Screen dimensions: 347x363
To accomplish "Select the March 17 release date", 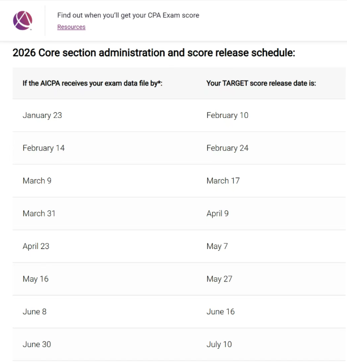I will click(223, 181).
